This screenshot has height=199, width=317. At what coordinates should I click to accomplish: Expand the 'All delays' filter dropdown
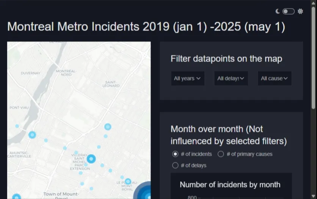[231, 78]
